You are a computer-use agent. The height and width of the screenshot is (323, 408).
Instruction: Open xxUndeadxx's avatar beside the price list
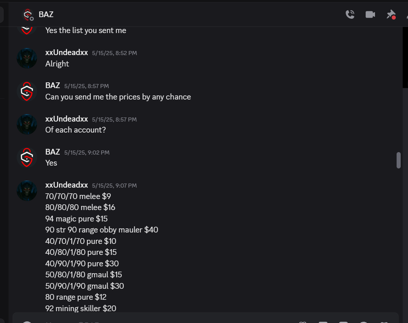coord(27,190)
